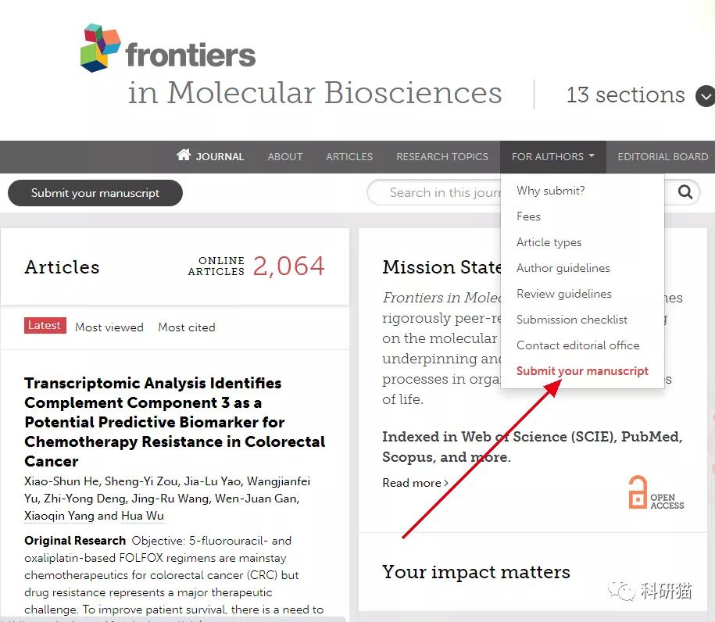
Task: Click the Open Access padlock icon
Action: [638, 492]
